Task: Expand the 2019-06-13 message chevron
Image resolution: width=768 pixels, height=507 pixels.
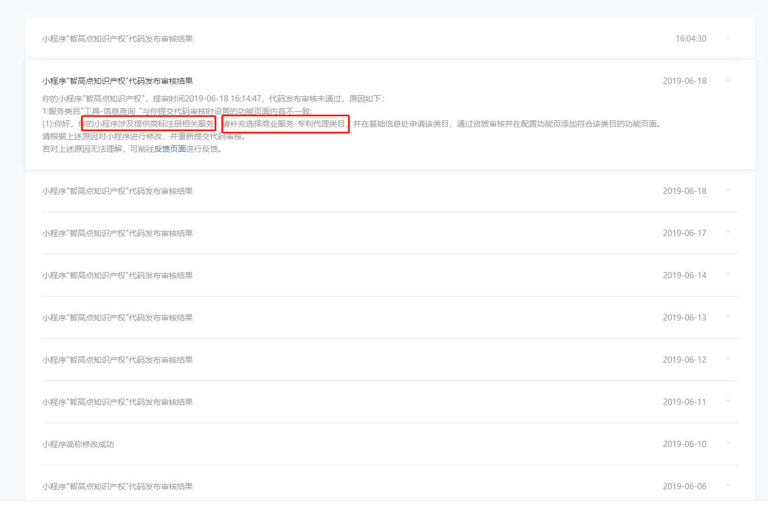Action: pyautogui.click(x=727, y=317)
